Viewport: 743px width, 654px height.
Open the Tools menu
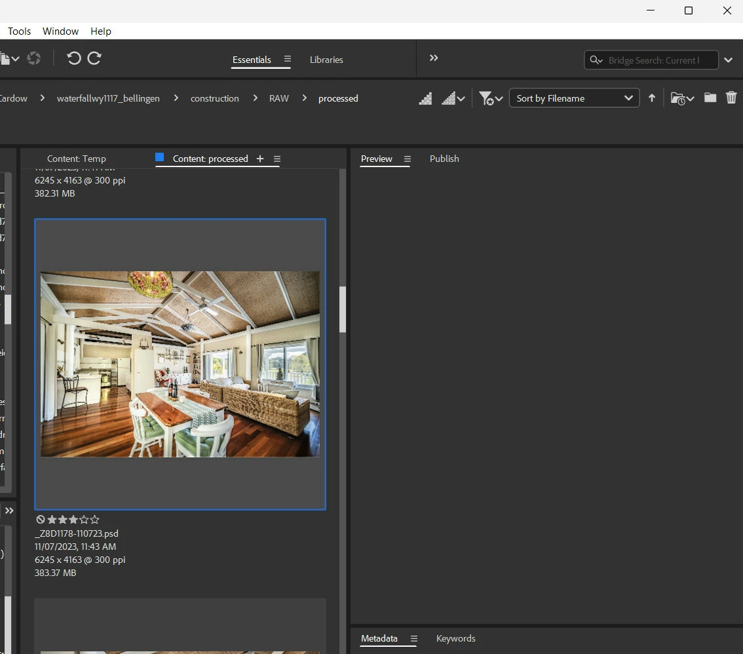20,31
